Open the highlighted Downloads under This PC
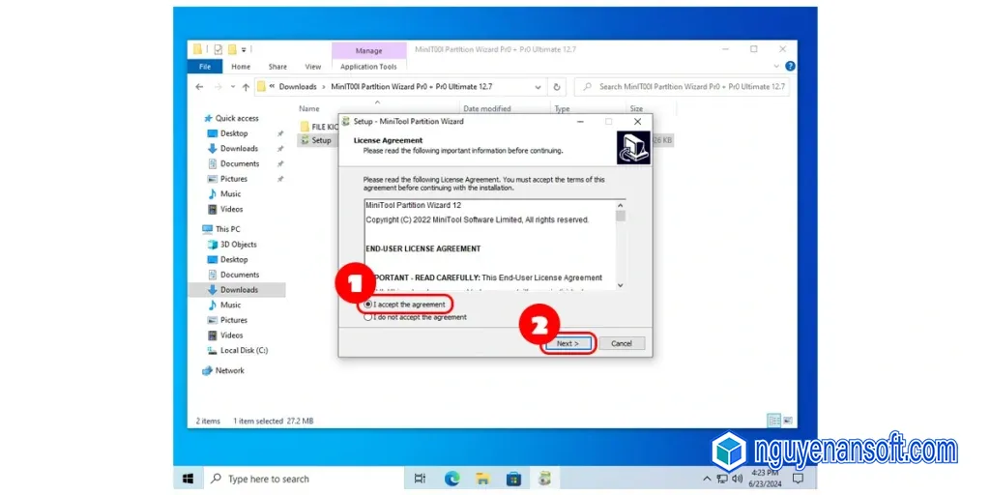This screenshot has width=990, height=495. coord(238,290)
